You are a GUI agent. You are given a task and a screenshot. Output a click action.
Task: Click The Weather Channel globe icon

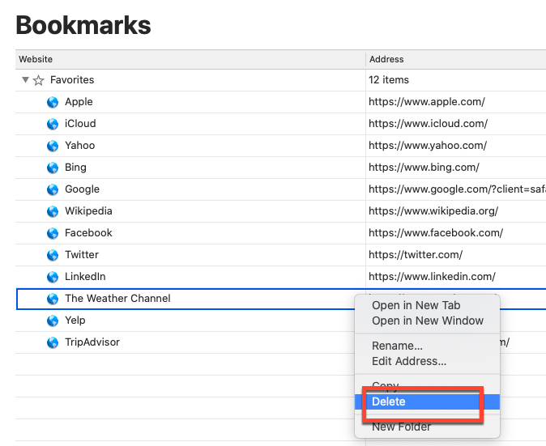53,299
